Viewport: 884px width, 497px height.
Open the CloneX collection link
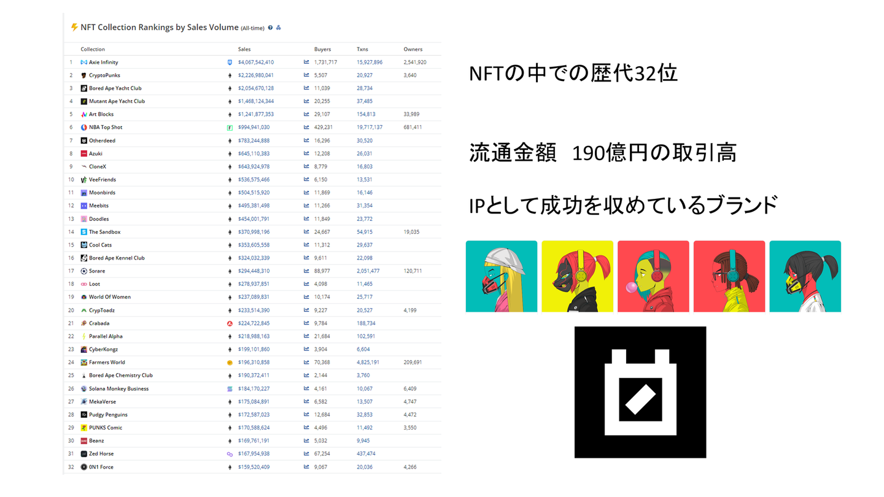[x=98, y=166]
